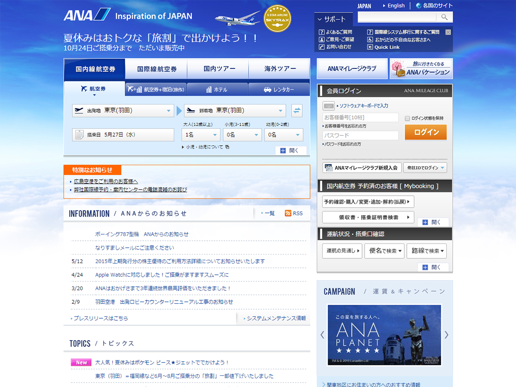Image resolution: width=516 pixels, height=387 pixels.
Task: Click the RSS feed icon
Action: 288,213
